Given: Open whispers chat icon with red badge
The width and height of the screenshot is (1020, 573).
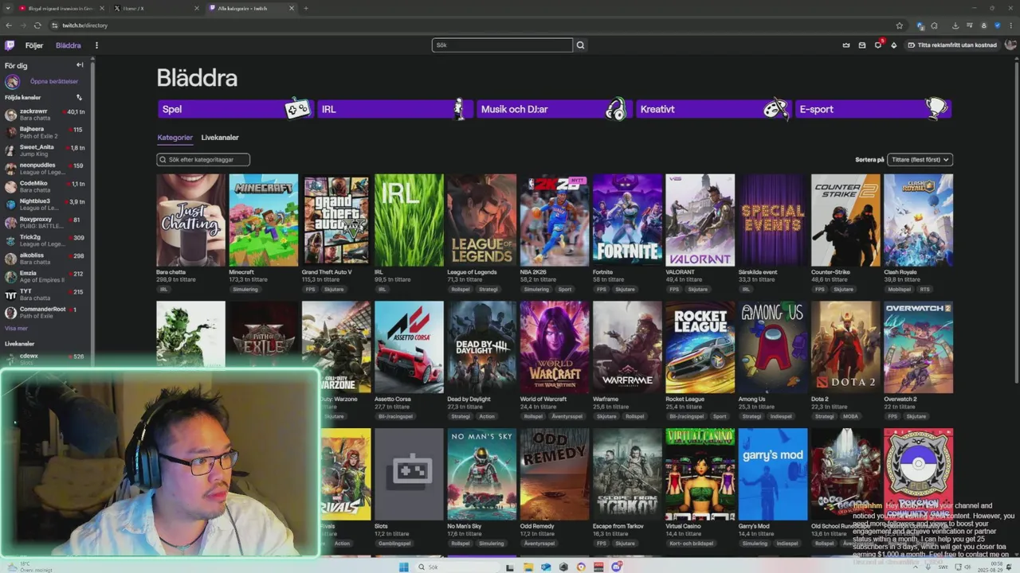Looking at the screenshot, I should (878, 45).
